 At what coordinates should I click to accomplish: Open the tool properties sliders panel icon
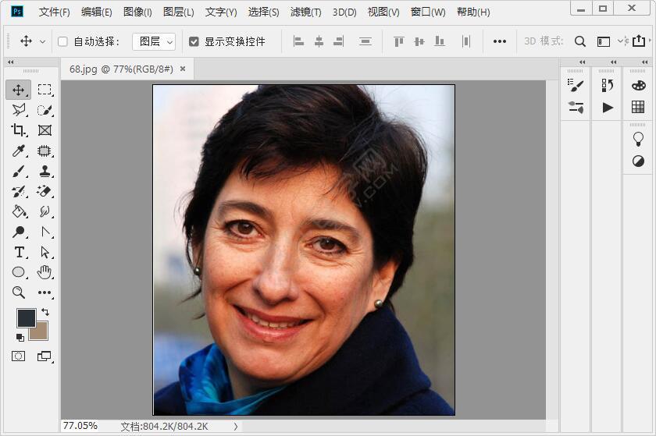(x=576, y=108)
